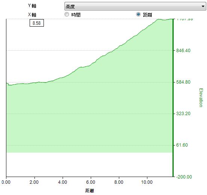Click the 584.80 elevation tick label
Viewport: 207px width, 195px height.
pos(183,82)
